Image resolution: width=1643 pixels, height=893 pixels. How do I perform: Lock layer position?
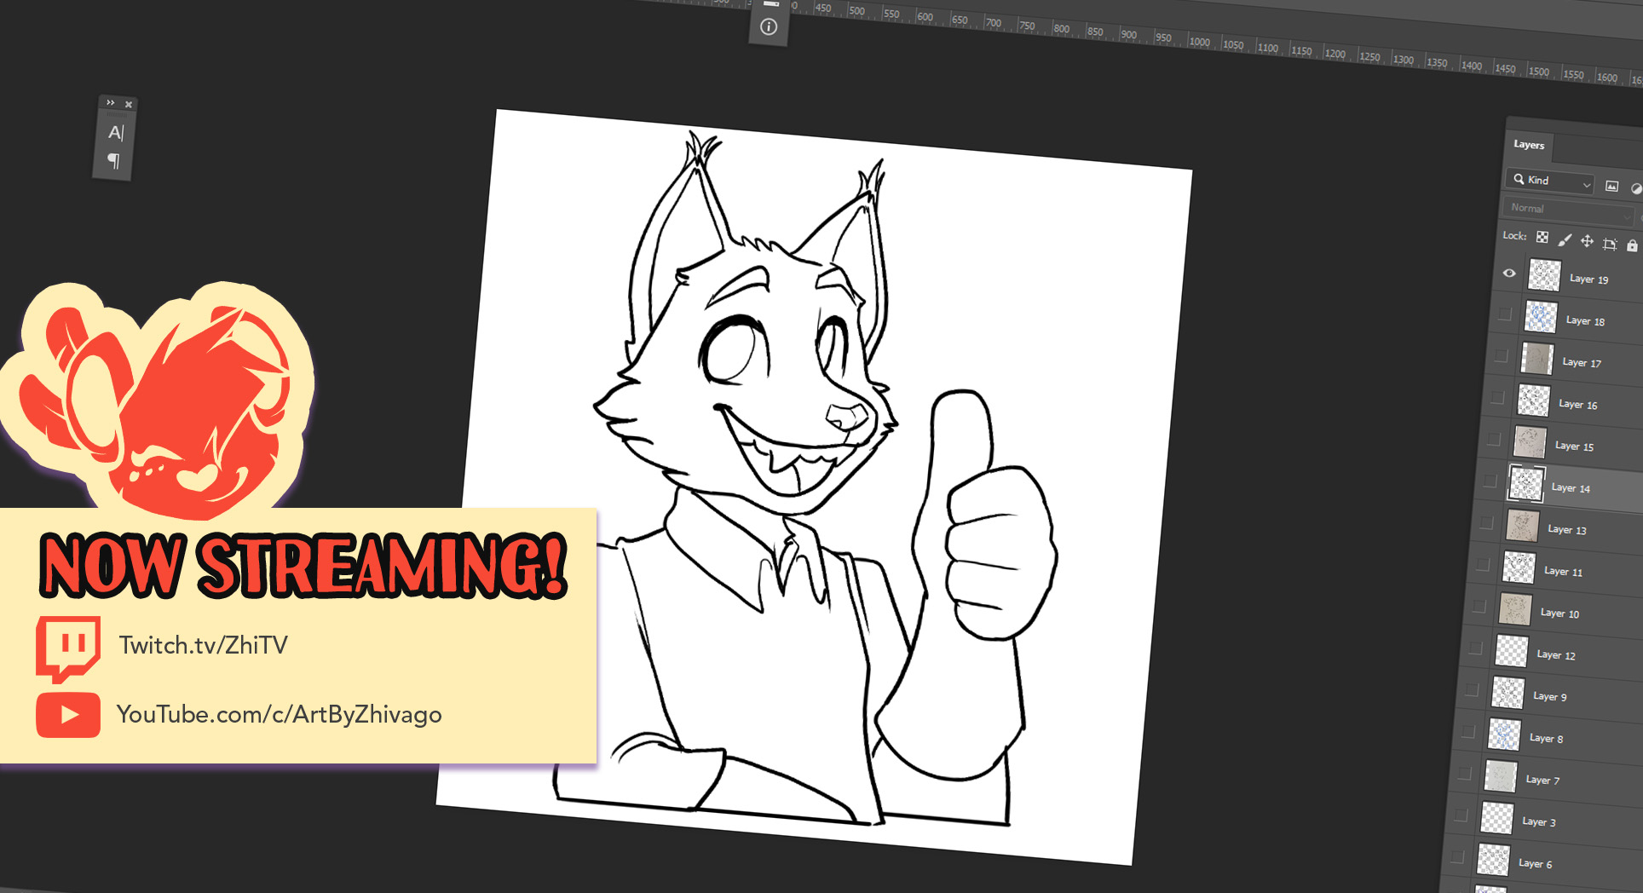click(x=1587, y=242)
